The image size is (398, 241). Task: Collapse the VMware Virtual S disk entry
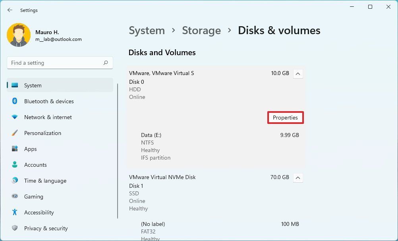click(x=298, y=73)
